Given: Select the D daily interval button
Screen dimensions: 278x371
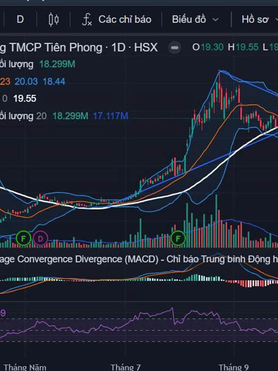Looking at the screenshot, I should pos(20,19).
